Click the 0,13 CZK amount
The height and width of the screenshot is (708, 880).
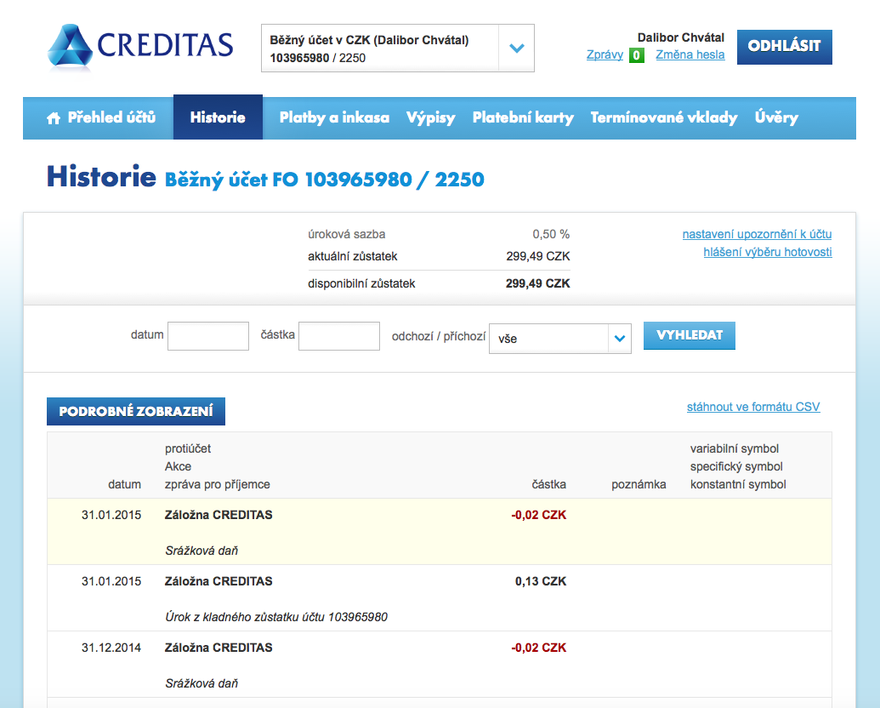click(x=541, y=581)
